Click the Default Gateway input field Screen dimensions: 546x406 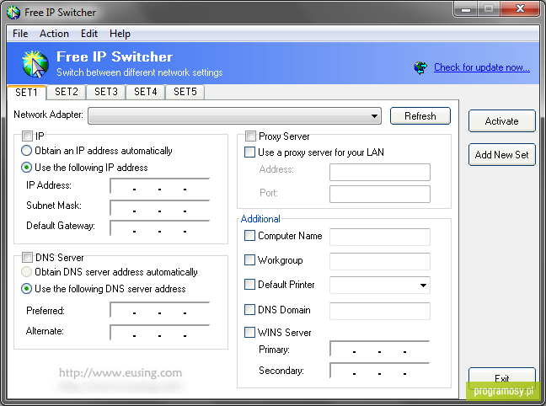tap(160, 227)
